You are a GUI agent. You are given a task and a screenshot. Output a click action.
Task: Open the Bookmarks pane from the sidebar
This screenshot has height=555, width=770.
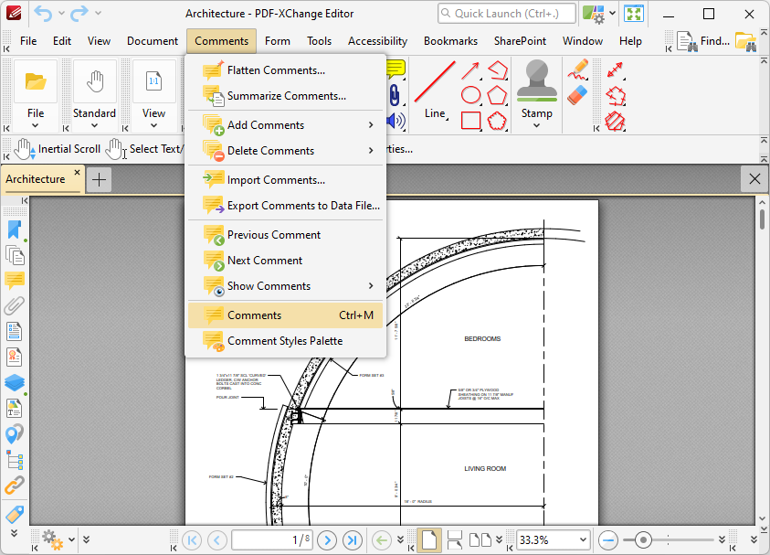(x=15, y=229)
